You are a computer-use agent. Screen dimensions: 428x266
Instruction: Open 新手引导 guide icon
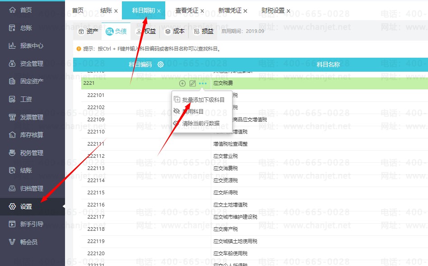click(x=12, y=224)
